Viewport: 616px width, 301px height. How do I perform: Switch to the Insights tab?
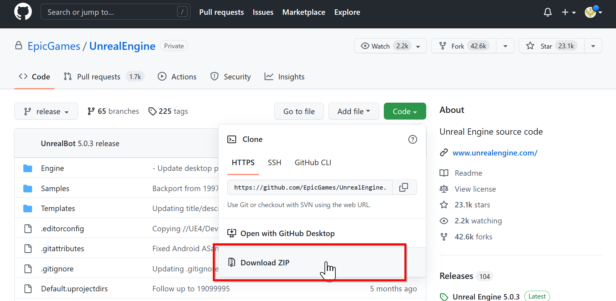click(x=285, y=77)
